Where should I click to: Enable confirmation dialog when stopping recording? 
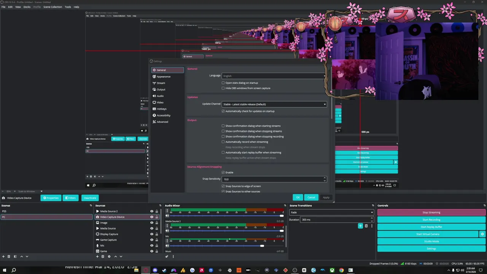223,136
